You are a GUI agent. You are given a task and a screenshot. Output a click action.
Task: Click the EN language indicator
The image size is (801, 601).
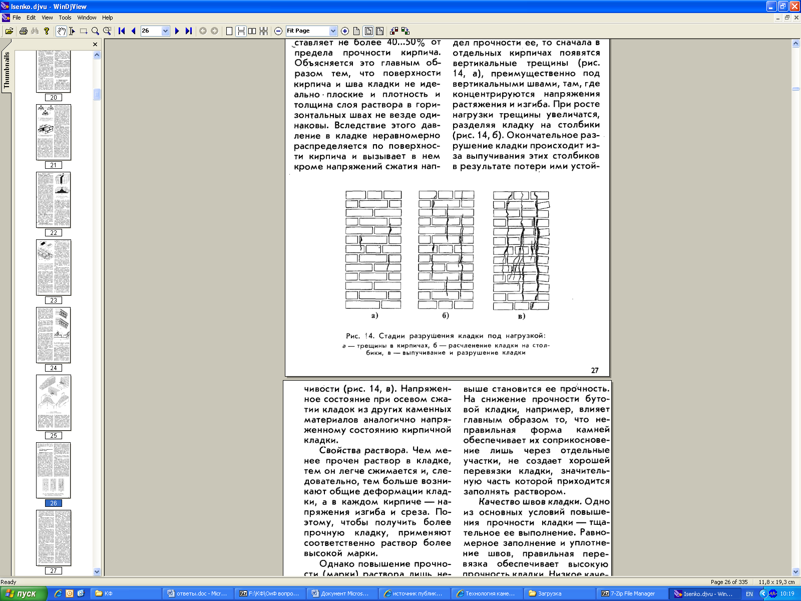point(749,593)
